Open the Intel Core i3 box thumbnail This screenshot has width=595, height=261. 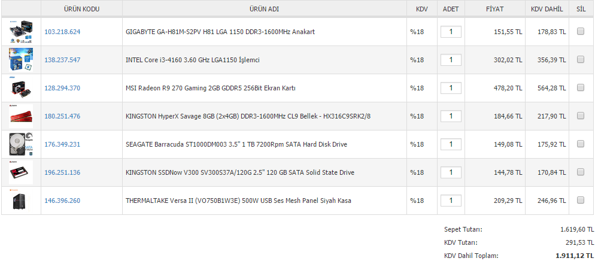21,60
